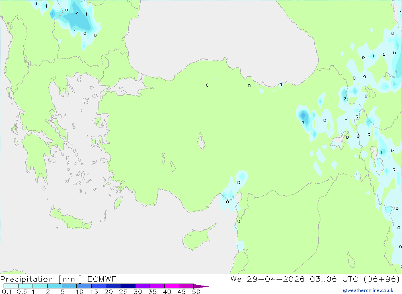
Task: Click the 45–50 mm legend color swatch
Action: click(x=187, y=286)
